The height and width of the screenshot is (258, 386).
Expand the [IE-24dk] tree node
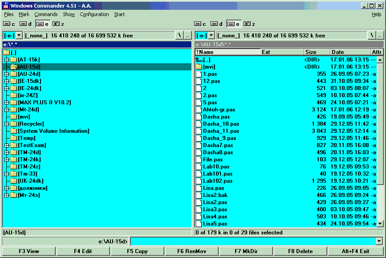pyautogui.click(x=7, y=88)
